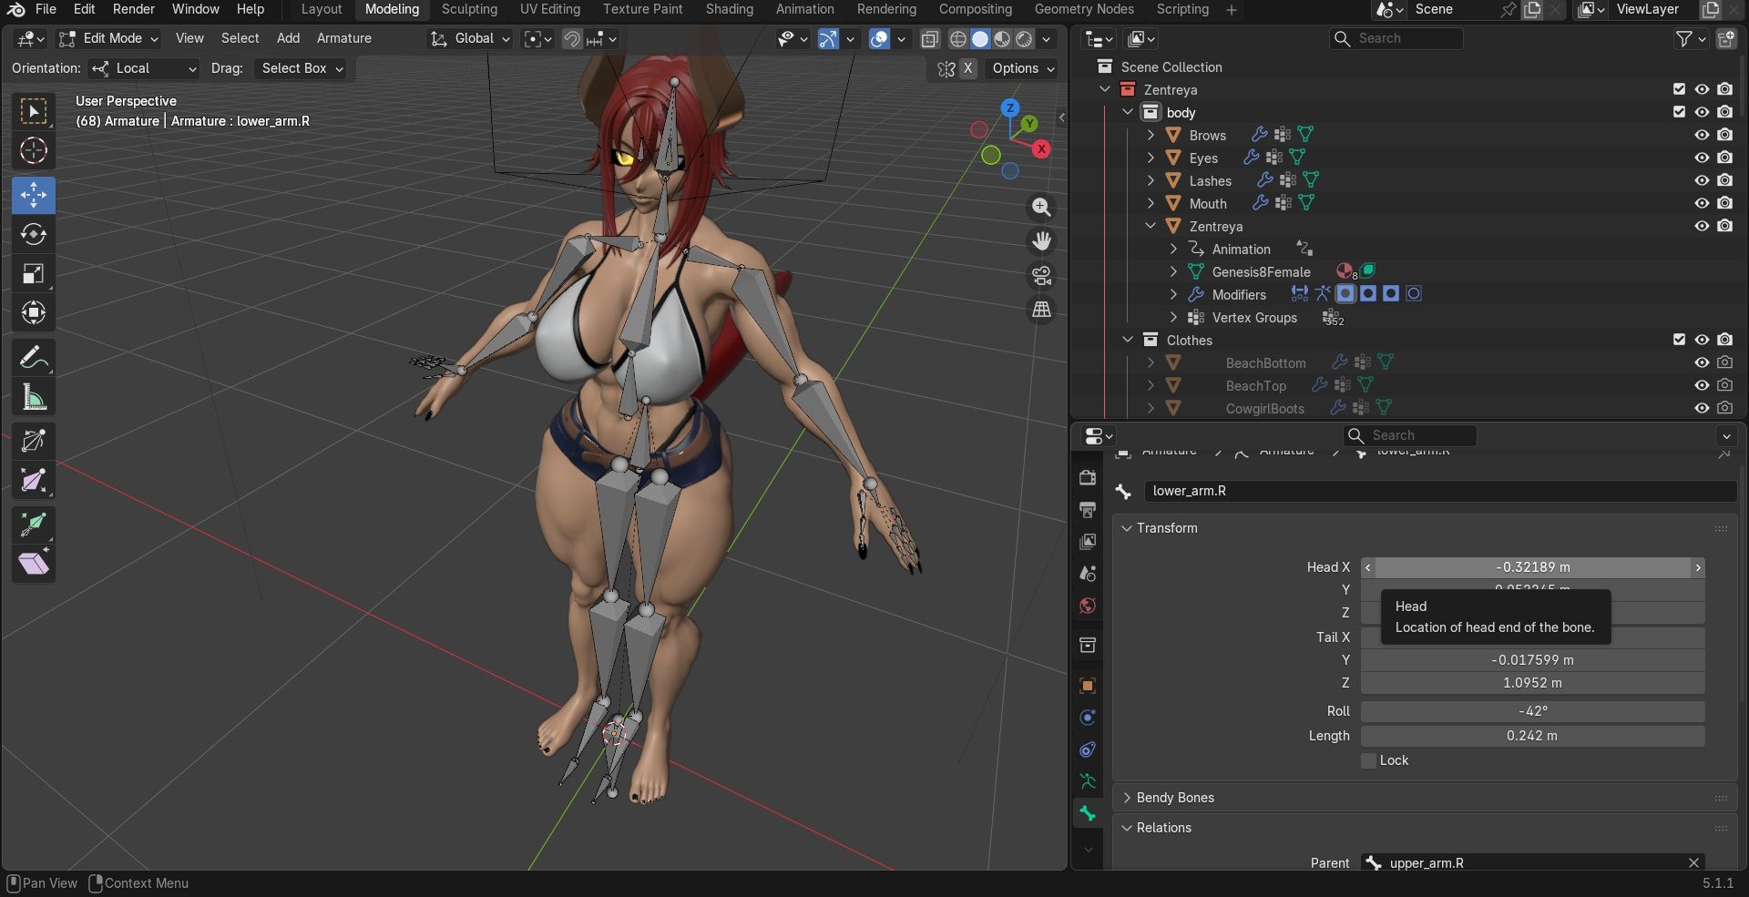The image size is (1749, 897).
Task: Open the Render menu
Action: 134,9
